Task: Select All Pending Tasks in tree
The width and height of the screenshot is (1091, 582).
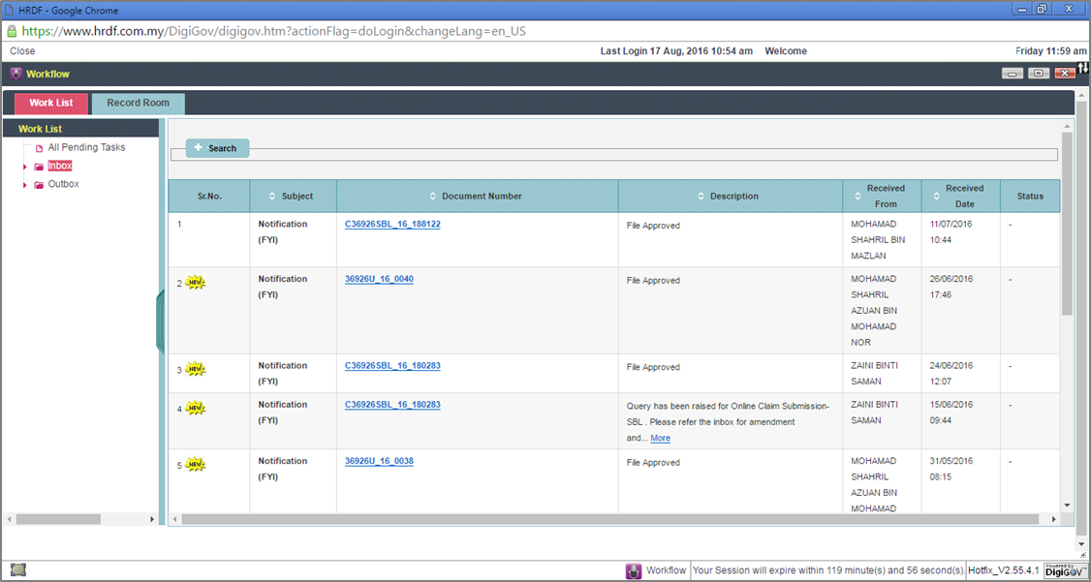Action: (x=86, y=147)
